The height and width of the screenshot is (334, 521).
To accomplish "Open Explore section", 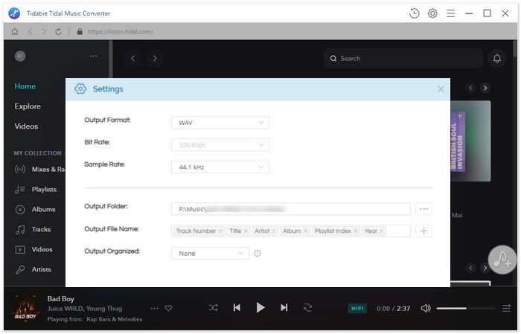I will 28,106.
